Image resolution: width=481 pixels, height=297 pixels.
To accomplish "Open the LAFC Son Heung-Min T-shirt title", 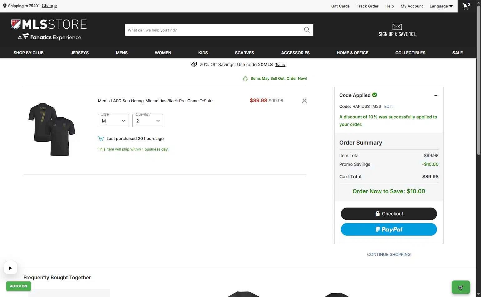I will tap(155, 101).
